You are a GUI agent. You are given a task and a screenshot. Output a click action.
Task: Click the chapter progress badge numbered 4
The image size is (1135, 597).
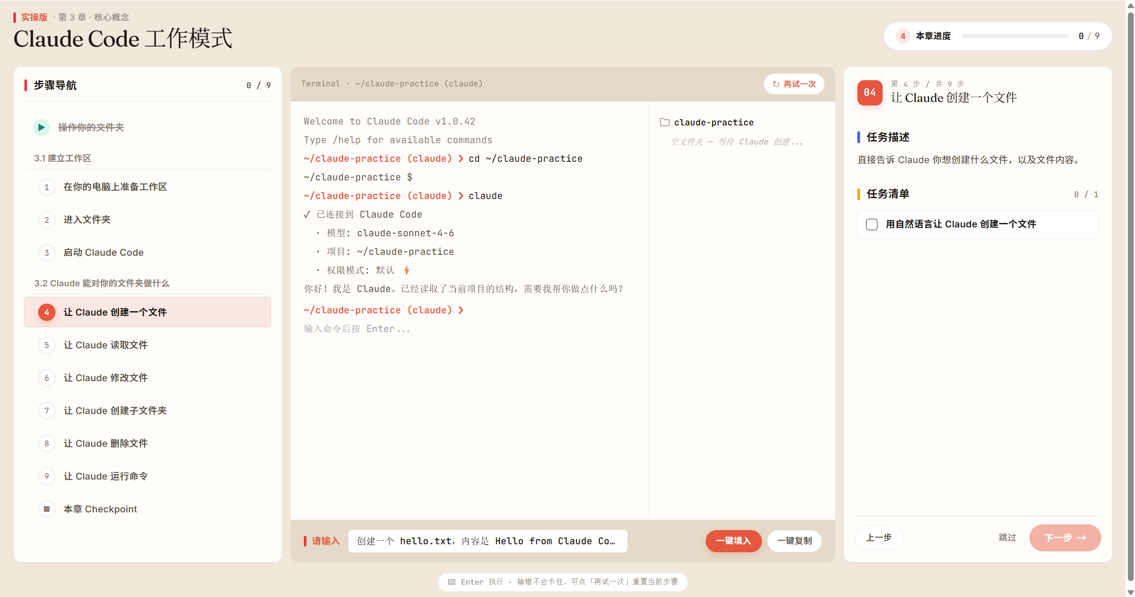click(x=903, y=36)
